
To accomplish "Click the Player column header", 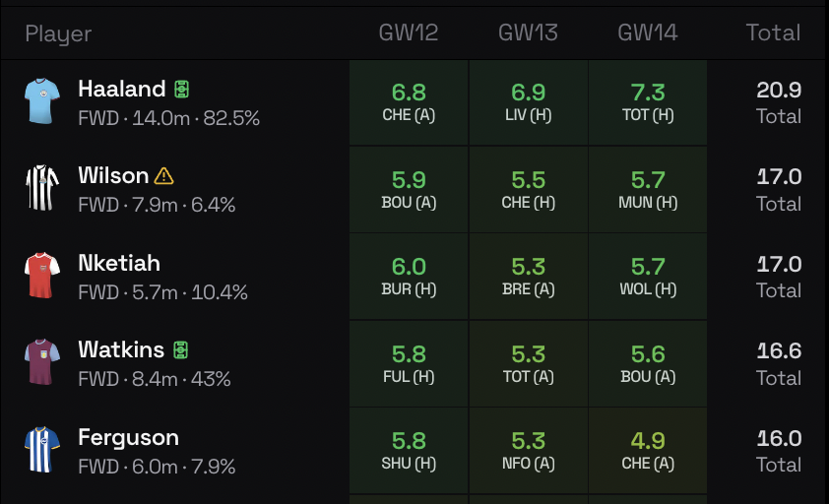I will (x=58, y=33).
